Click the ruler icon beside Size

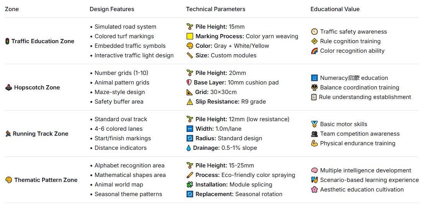(x=190, y=55)
